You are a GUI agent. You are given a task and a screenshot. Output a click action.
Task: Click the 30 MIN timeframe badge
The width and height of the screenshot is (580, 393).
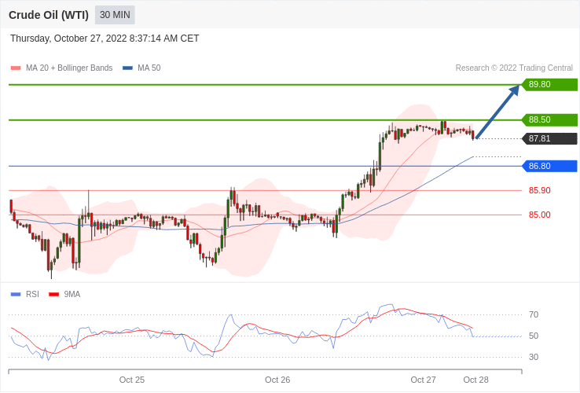coord(115,15)
